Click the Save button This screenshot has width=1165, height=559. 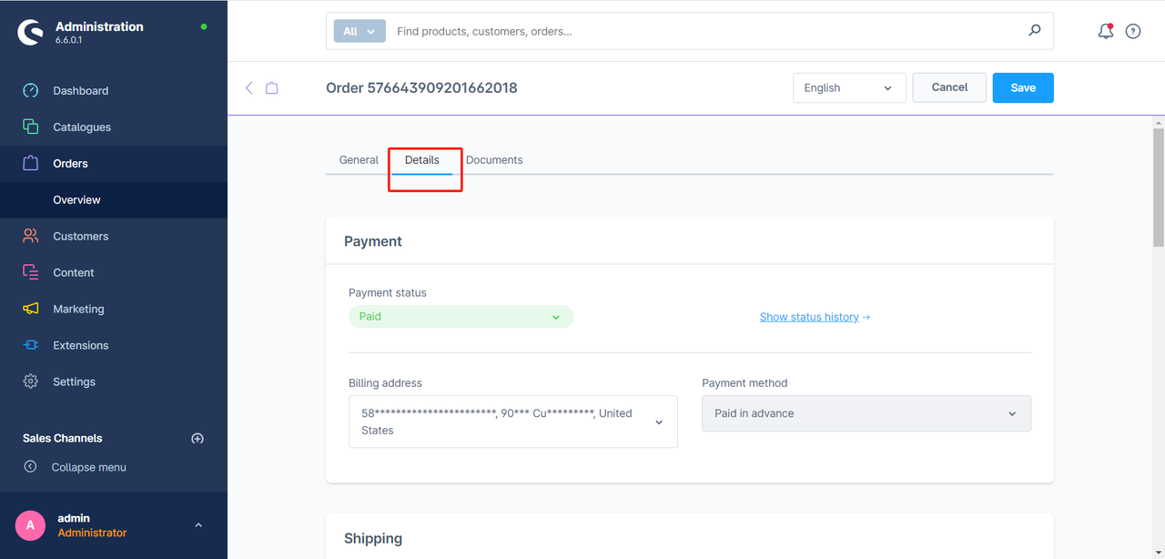coord(1023,88)
